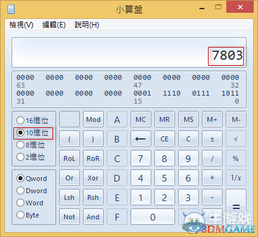Click the multiply asterisk button
The width and height of the screenshot is (258, 237).
click(212, 178)
